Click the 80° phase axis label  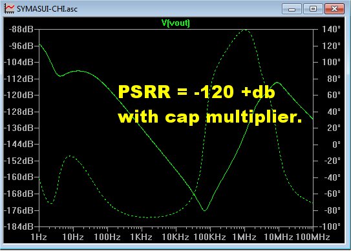pos(334,79)
